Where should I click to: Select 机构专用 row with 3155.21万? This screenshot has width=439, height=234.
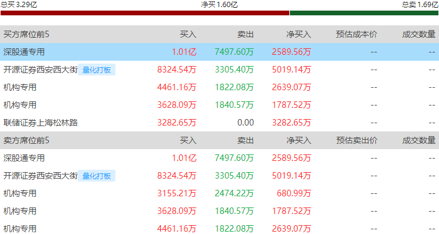click(x=219, y=193)
